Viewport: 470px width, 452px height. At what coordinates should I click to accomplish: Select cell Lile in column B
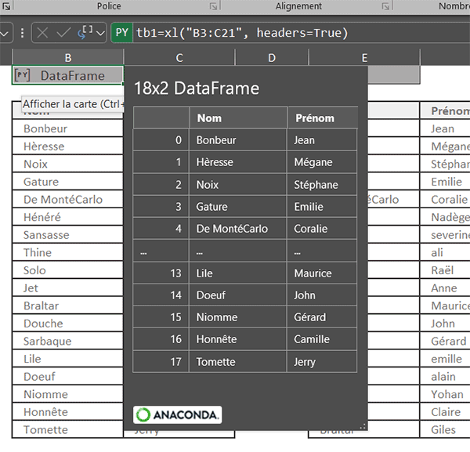67,359
